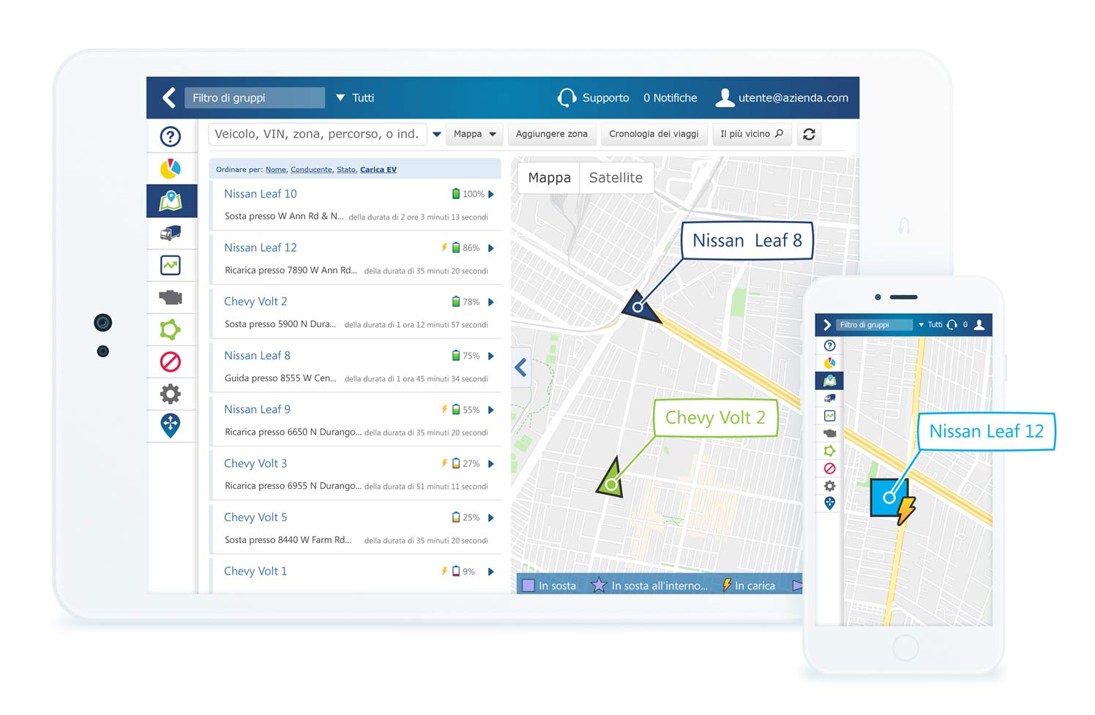This screenshot has height=715, width=1095.
Task: Open the Chevy Volt 5 vehicle name
Action: (255, 517)
